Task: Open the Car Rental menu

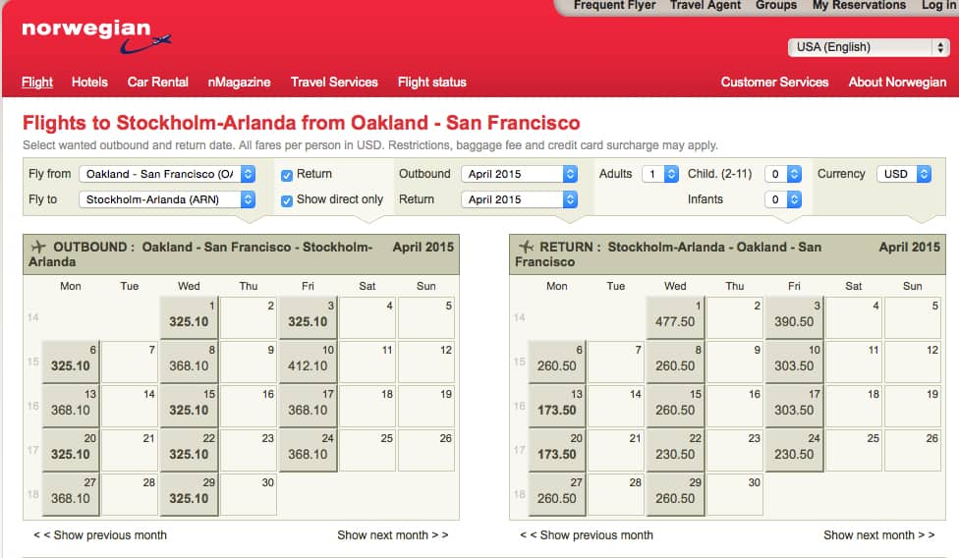Action: point(158,82)
